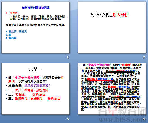This screenshot has width=148, height=123.
Task: Select slide 1 titled 如何打开时评议论思维
Action: 36,27
